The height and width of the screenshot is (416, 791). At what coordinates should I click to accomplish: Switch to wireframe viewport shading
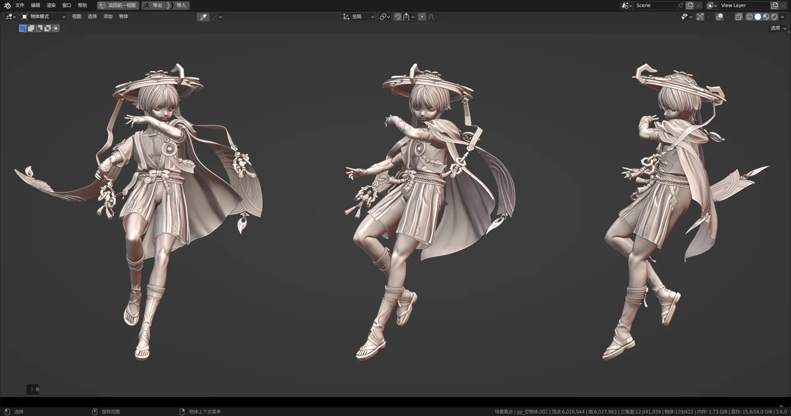click(x=749, y=16)
